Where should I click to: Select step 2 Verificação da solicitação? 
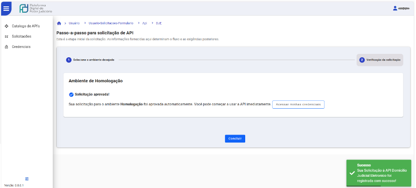pos(380,60)
